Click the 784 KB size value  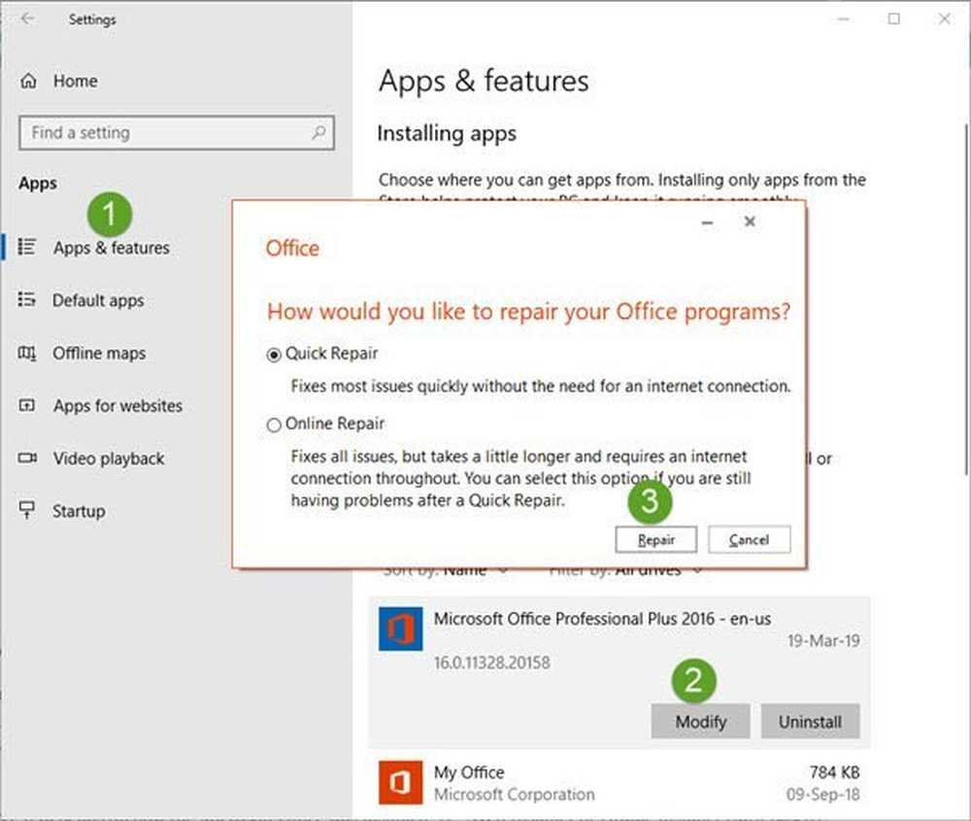coord(834,772)
